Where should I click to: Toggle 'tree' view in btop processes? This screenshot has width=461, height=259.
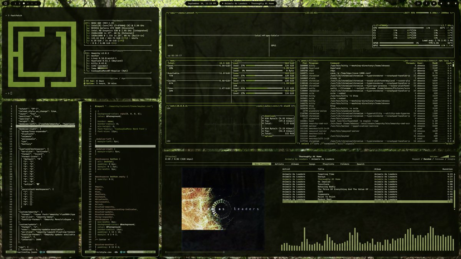[x=431, y=61]
